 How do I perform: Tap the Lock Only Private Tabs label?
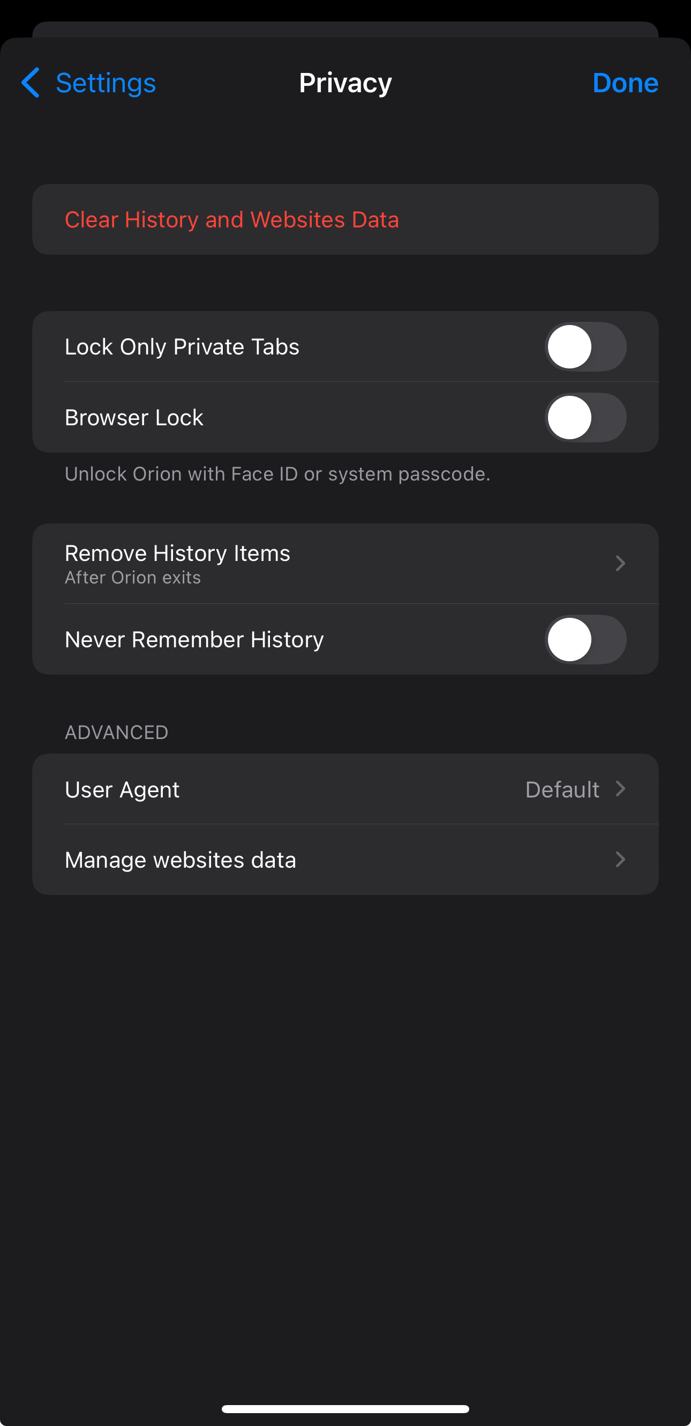182,347
